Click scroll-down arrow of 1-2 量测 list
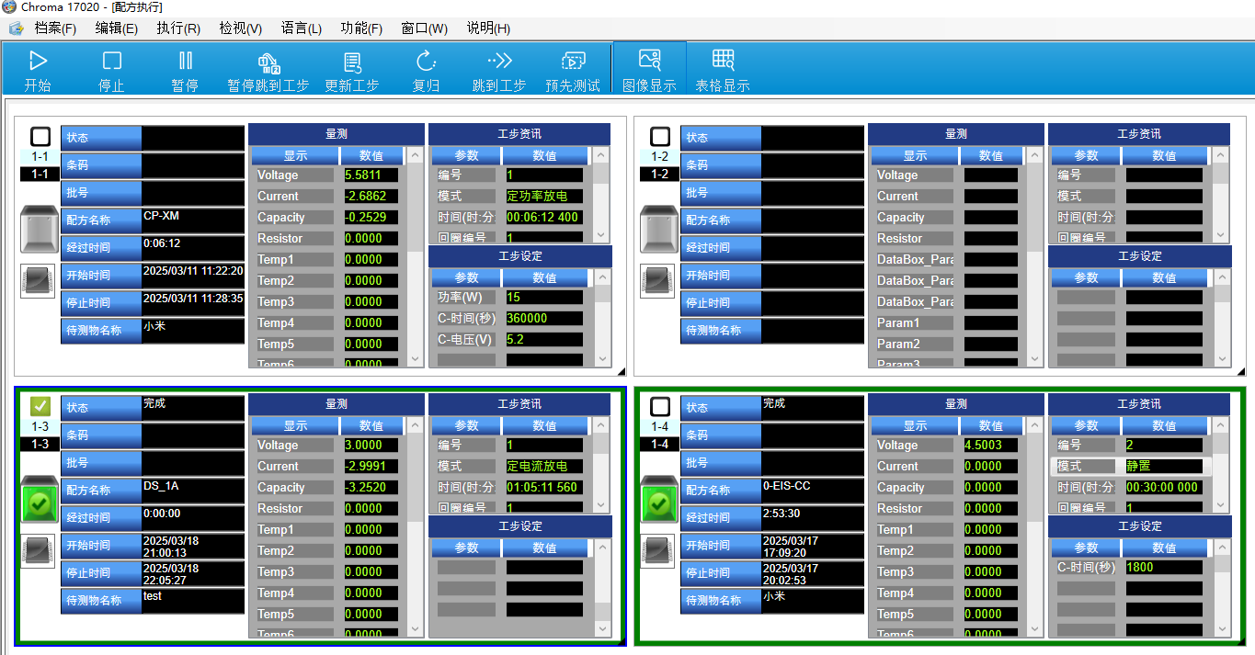 (1034, 359)
